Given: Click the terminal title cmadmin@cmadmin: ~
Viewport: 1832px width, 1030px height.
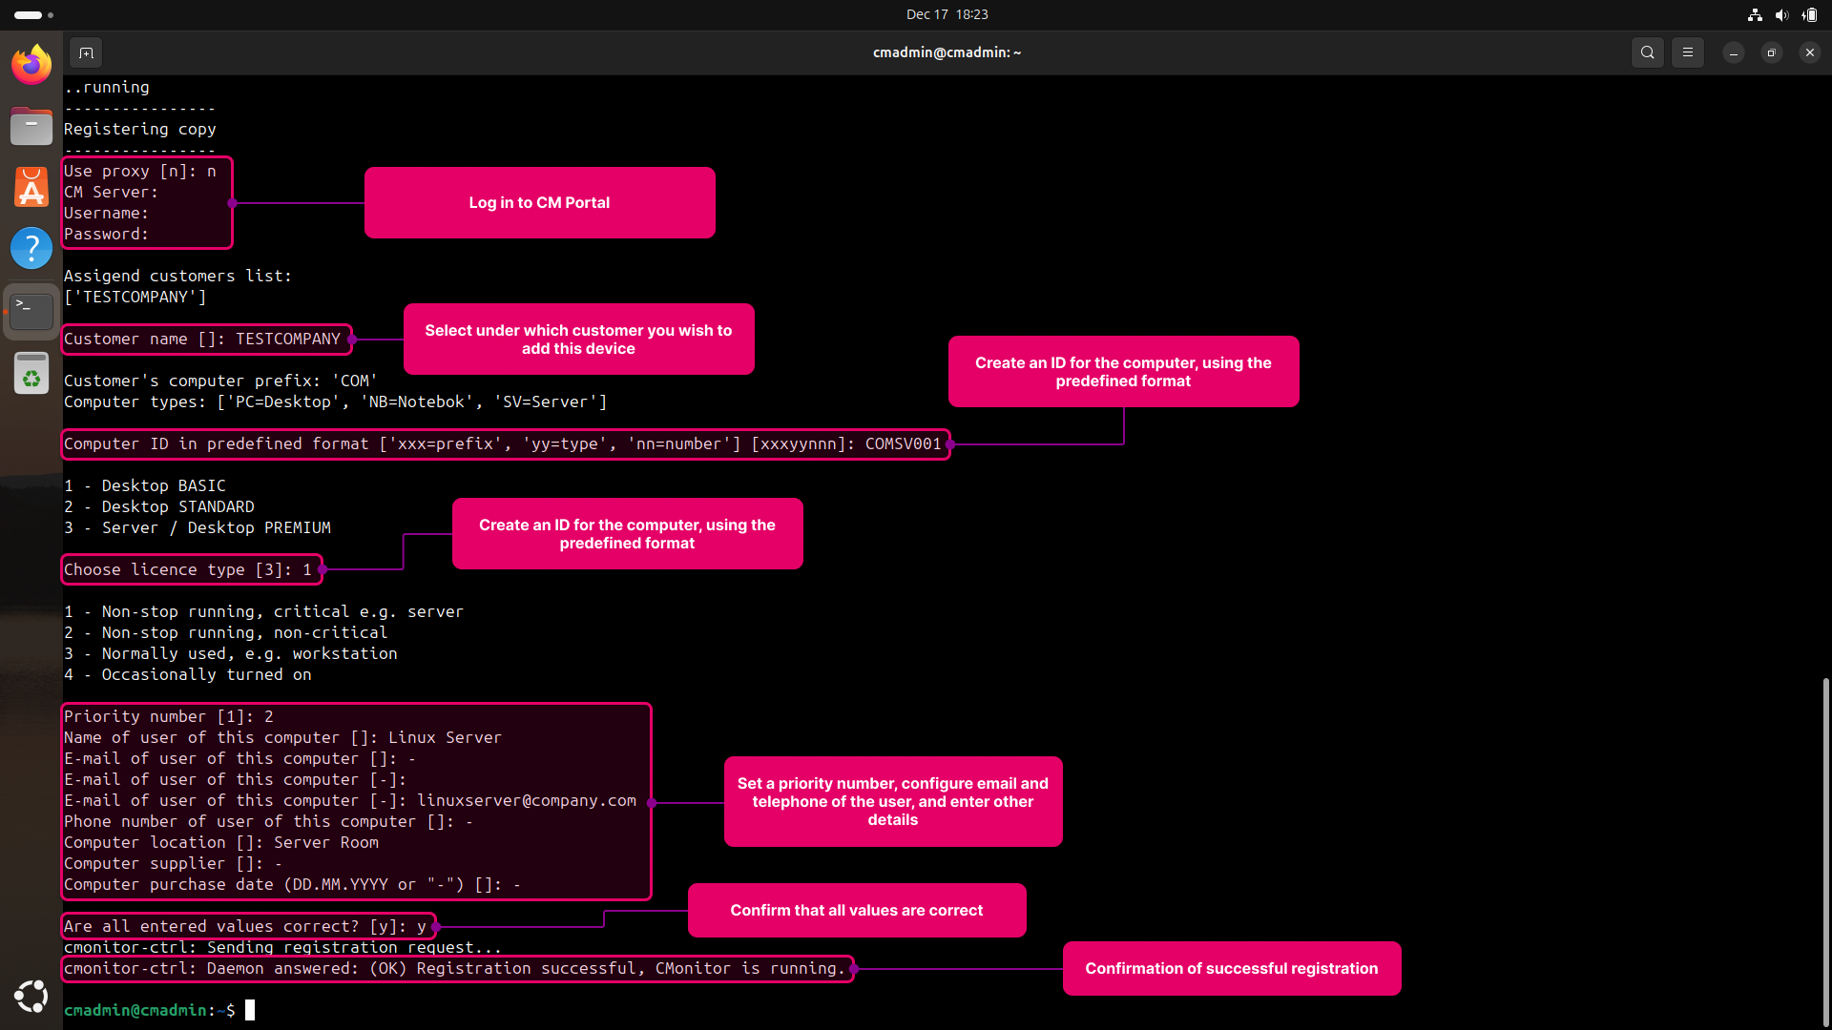Looking at the screenshot, I should point(947,52).
